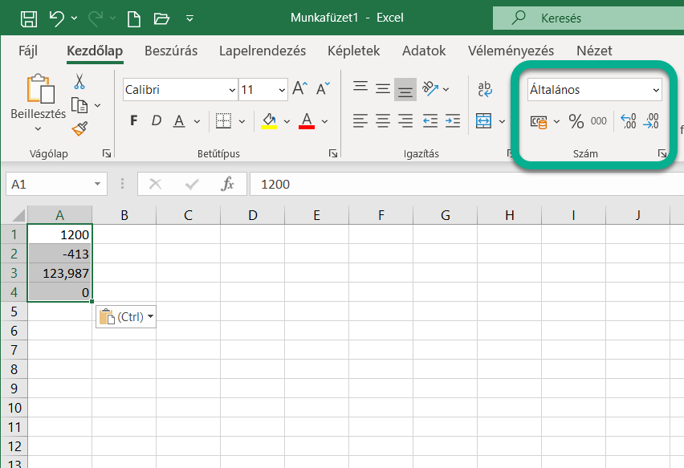Open the Általános number format dropdown
Screen dimensions: 684x468
point(656,90)
